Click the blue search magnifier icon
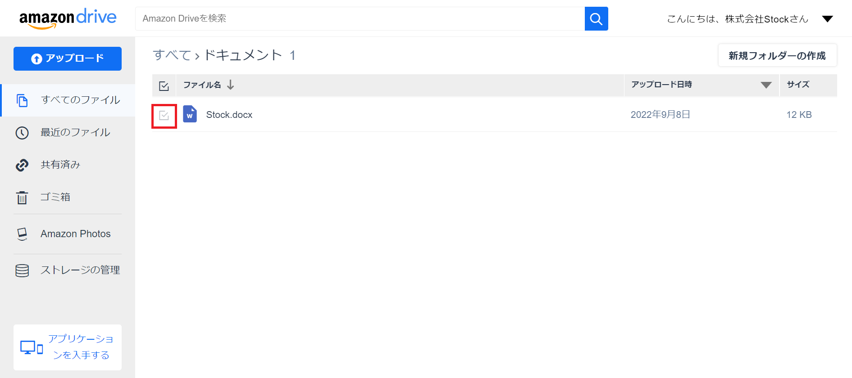Viewport: 852px width, 378px height. (x=596, y=18)
